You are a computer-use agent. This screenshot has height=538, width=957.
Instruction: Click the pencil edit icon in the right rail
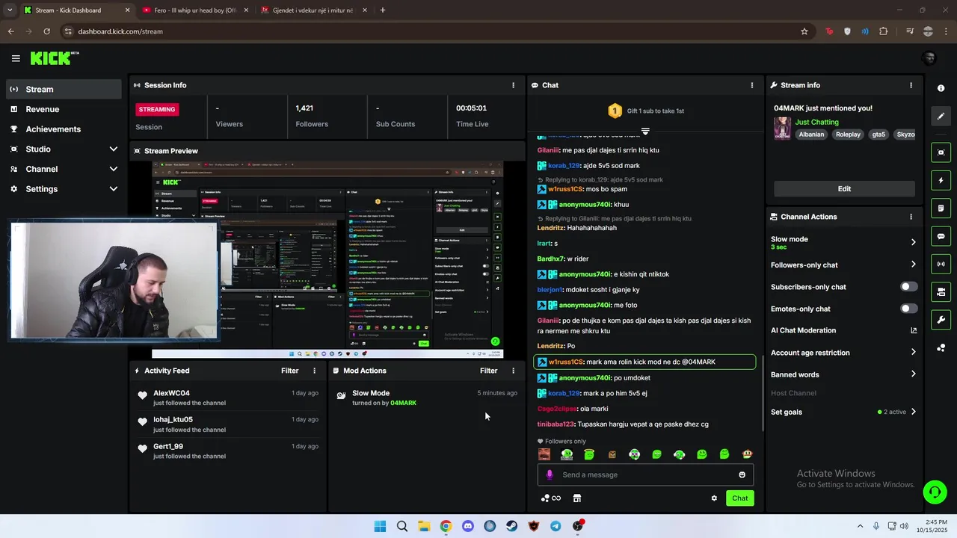[x=941, y=116]
